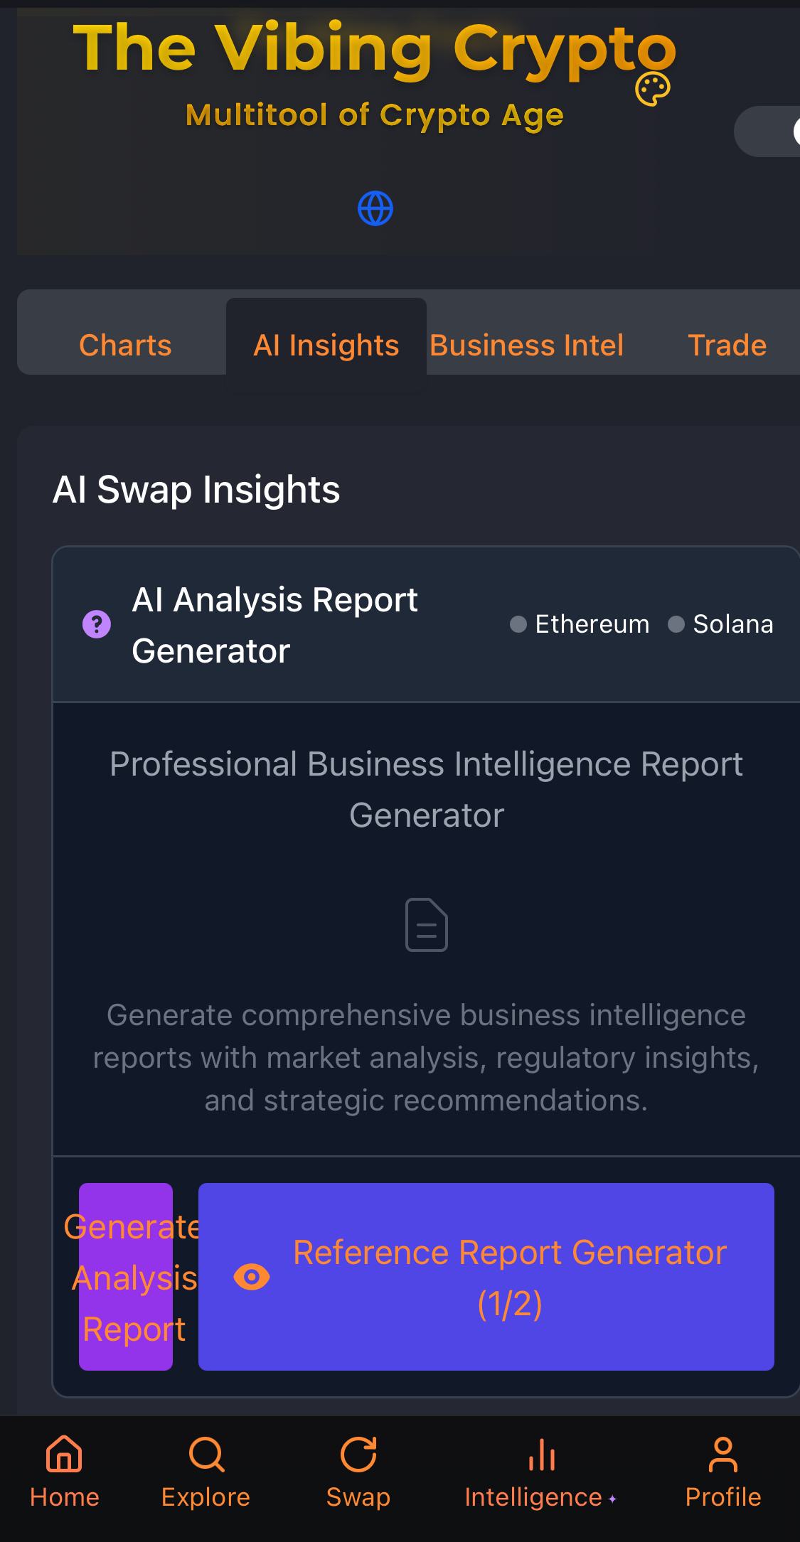The width and height of the screenshot is (800, 1542).
Task: Click the eye icon on Reference Report button
Action: (252, 1277)
